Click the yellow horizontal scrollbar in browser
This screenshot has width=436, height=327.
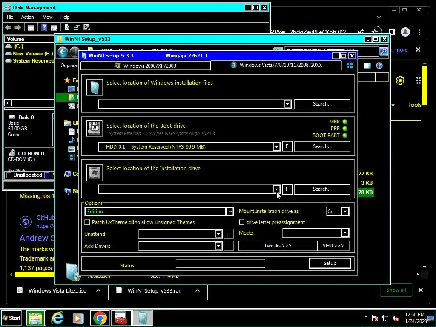(34, 275)
